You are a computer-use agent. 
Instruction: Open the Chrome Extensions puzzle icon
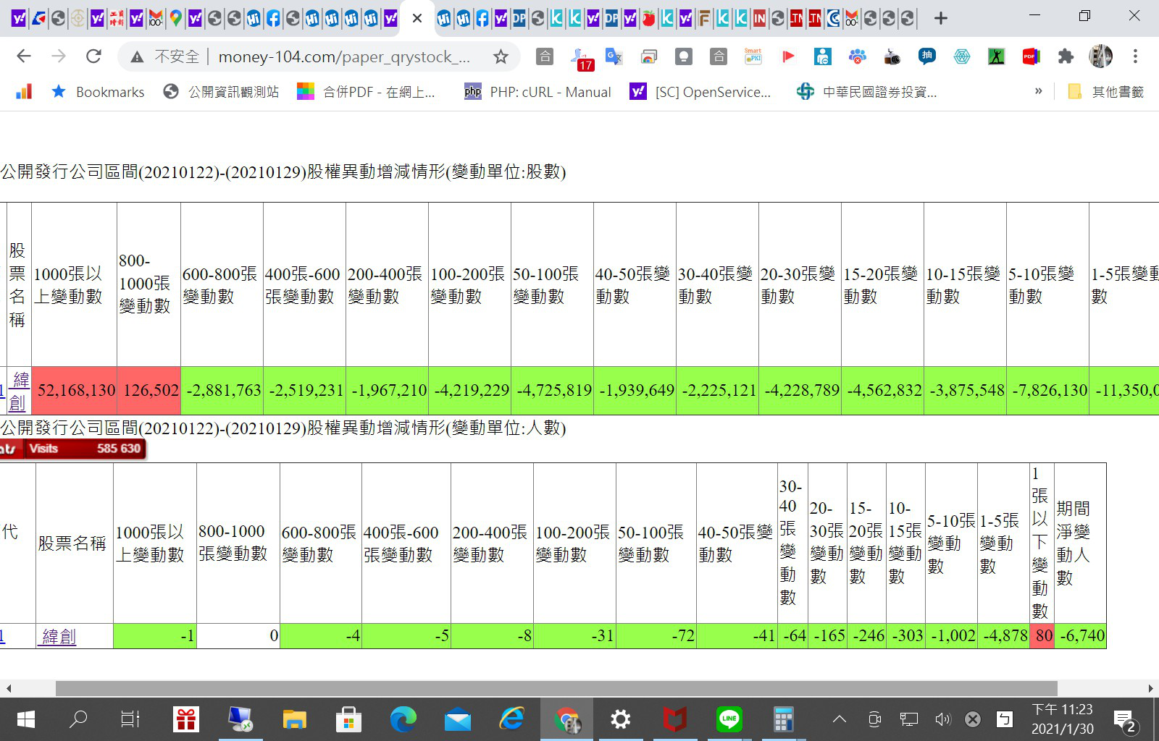(x=1066, y=56)
